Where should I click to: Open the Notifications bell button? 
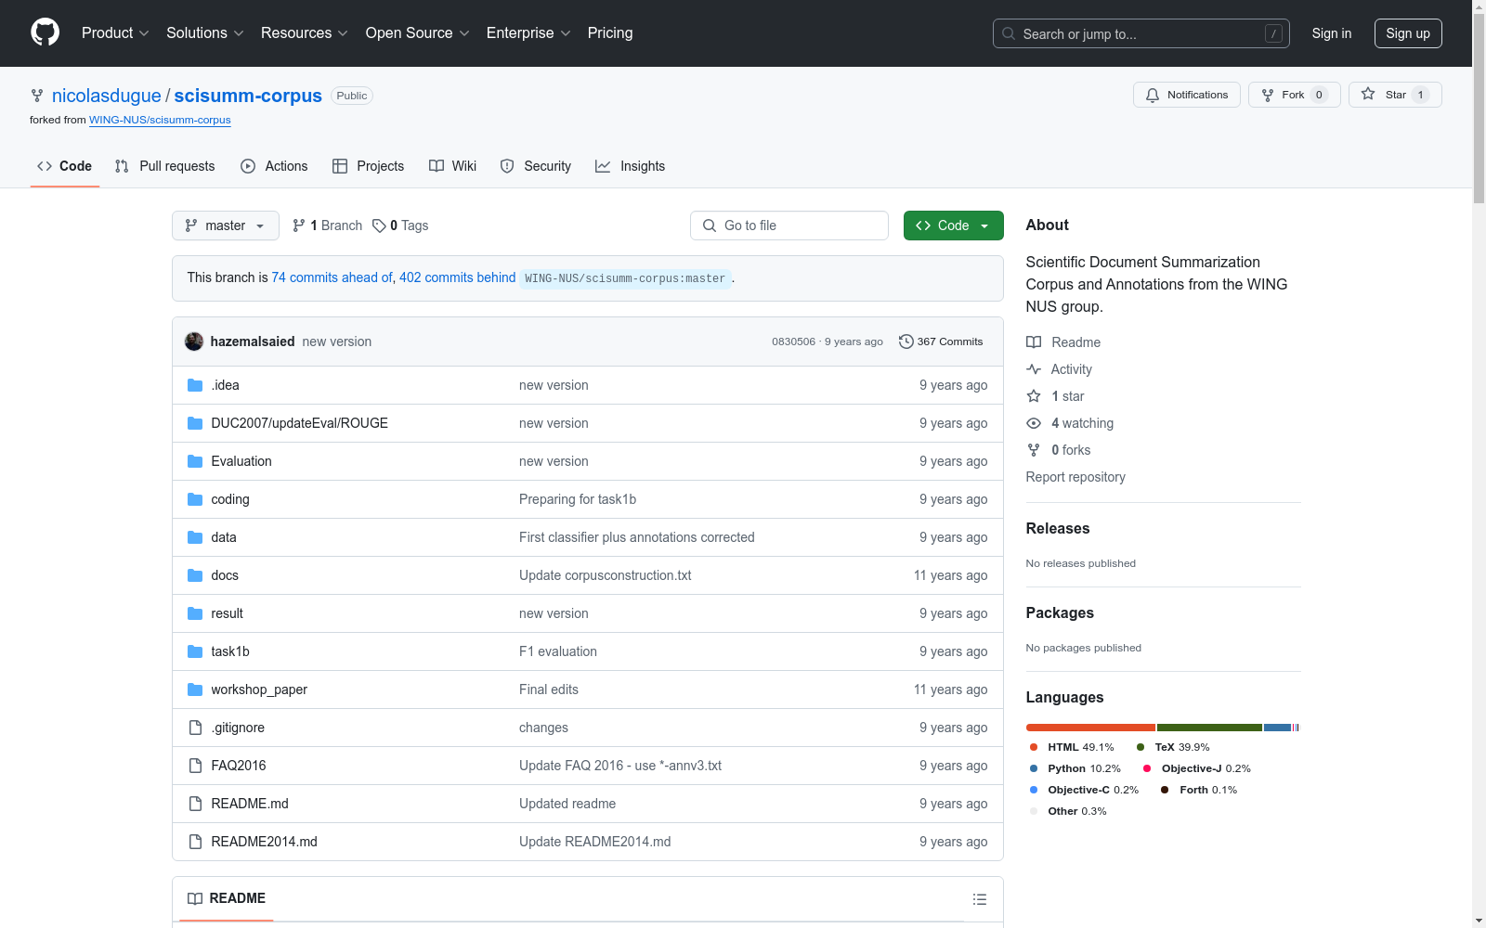tap(1187, 95)
